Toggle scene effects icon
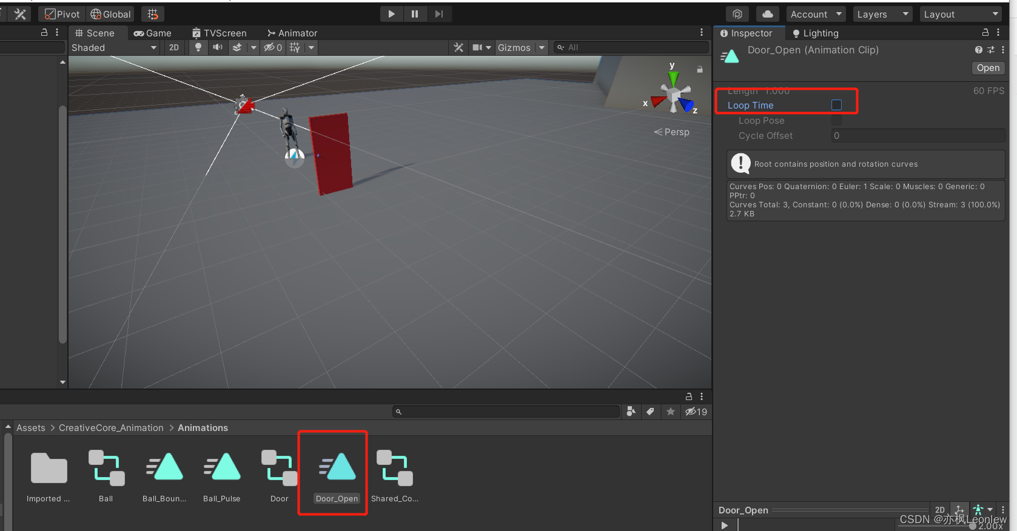The image size is (1017, 531). pos(237,48)
